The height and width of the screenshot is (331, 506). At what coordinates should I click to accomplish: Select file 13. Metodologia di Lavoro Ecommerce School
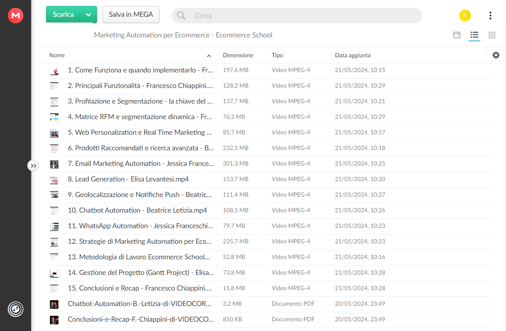[x=270, y=257]
